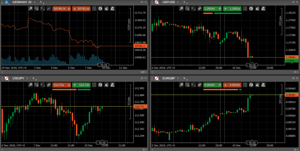Screen dimensions: 300x151
Task: Click the blue A icon beside GERMANY 30
Action: (x=6, y=2)
